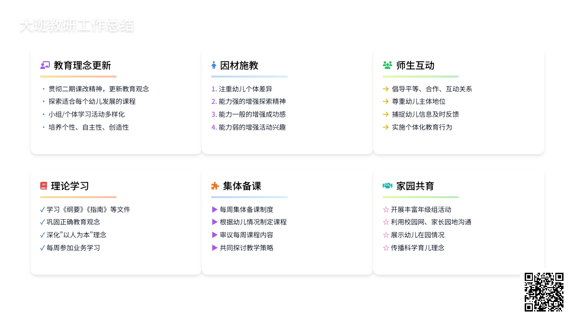The width and height of the screenshot is (575, 323).
Task: Click the teal handshake icon beside 家园共育
Action: 388,186
